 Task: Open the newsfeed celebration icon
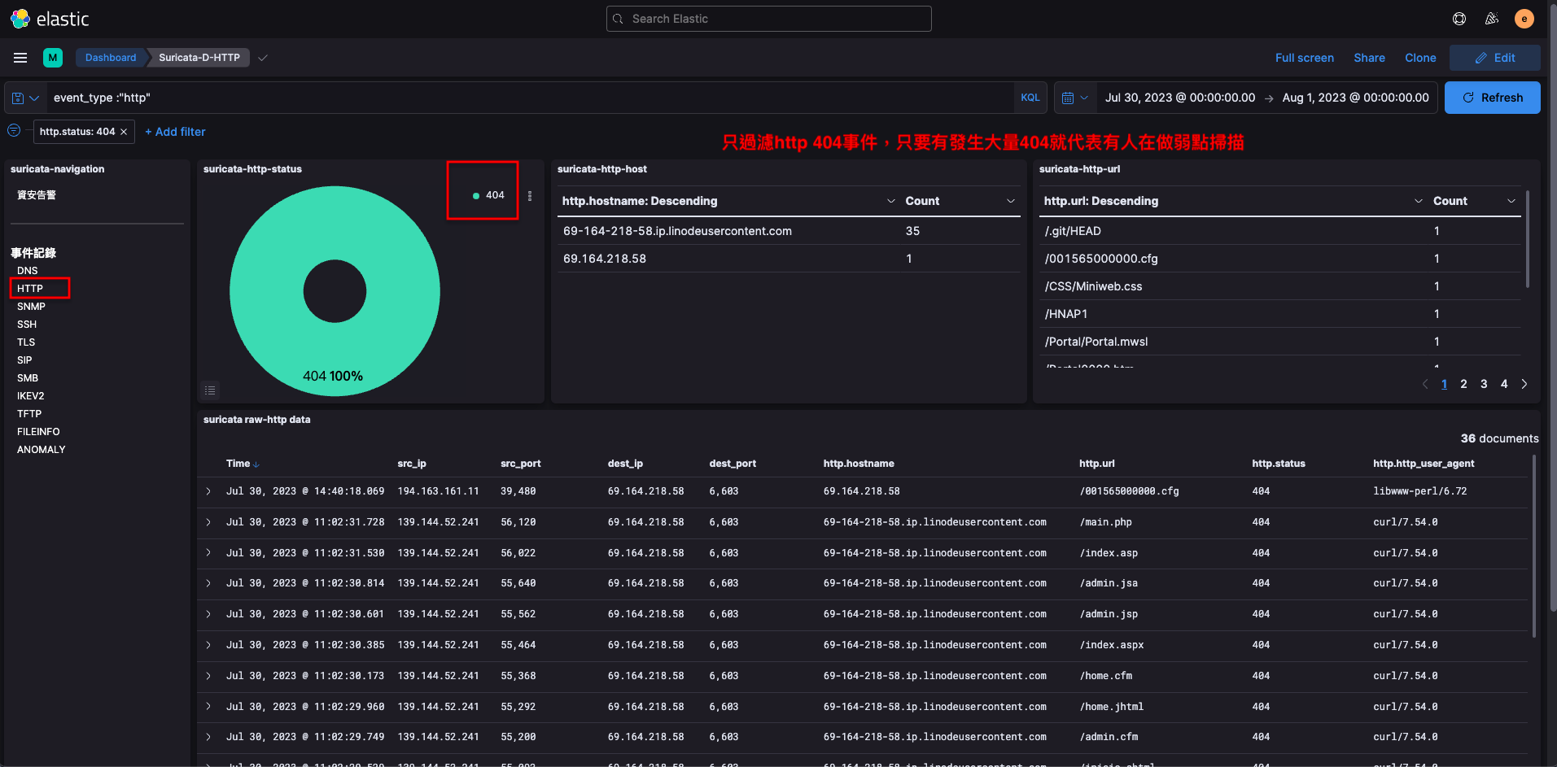(x=1492, y=19)
